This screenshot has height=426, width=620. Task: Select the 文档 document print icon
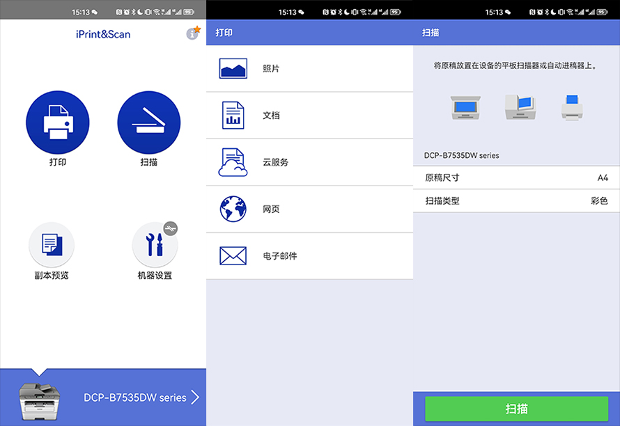pyautogui.click(x=232, y=114)
